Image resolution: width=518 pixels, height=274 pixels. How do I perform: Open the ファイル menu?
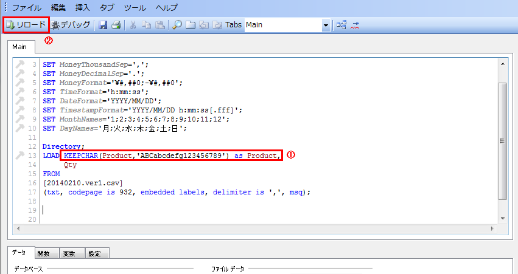point(27,7)
